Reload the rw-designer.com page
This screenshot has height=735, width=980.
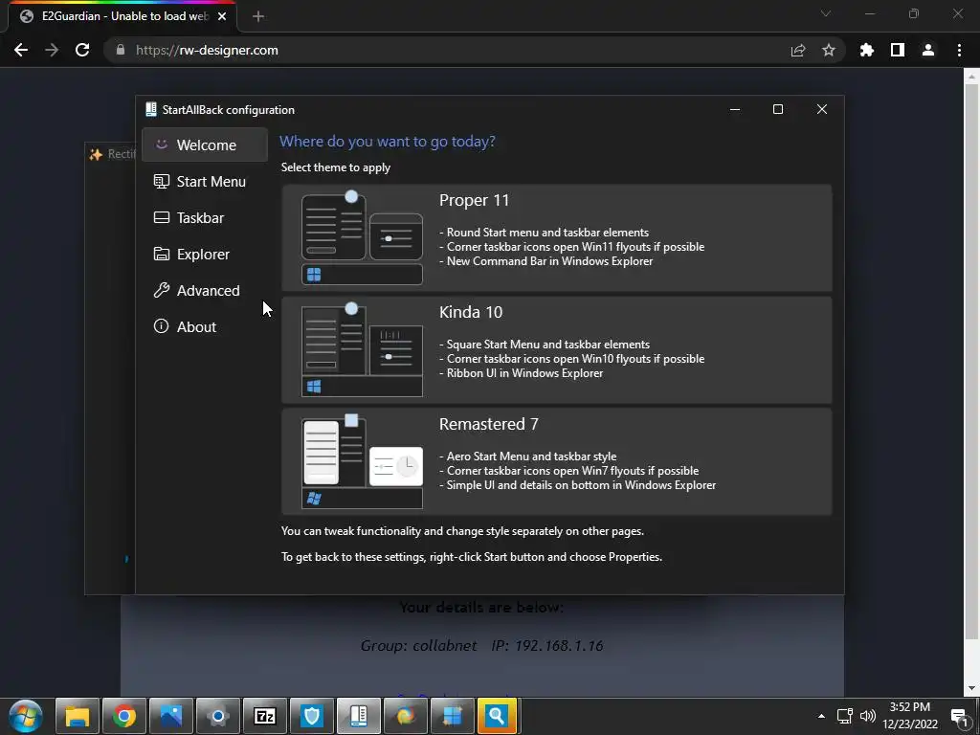82,50
